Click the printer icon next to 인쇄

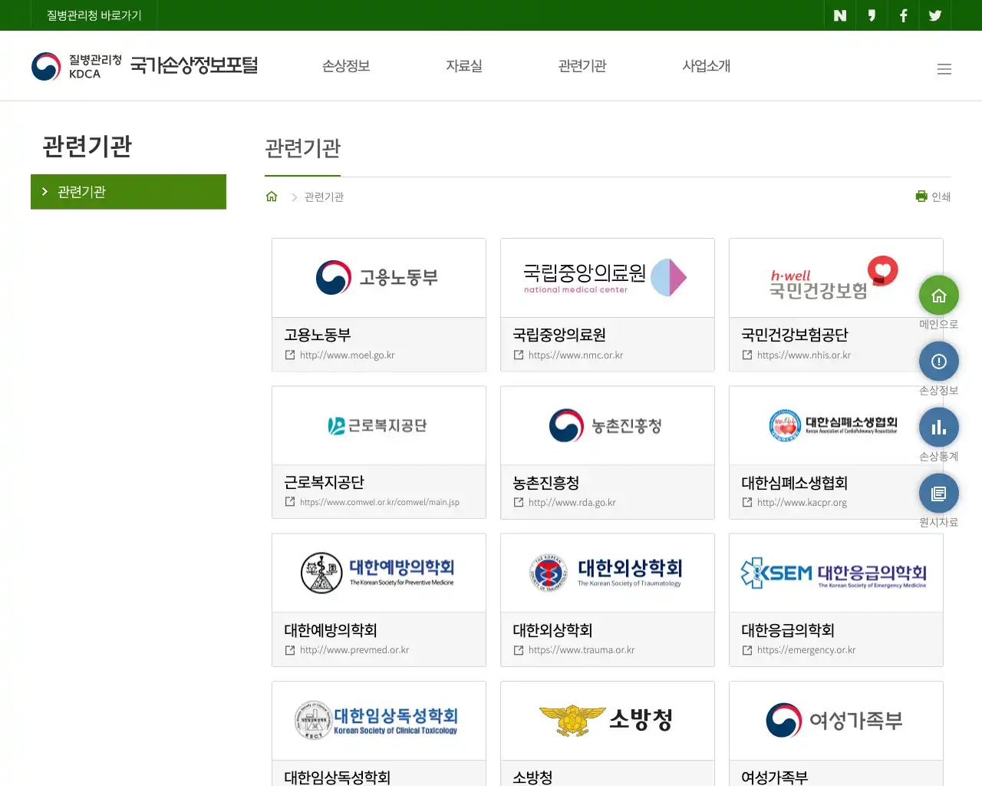[921, 196]
